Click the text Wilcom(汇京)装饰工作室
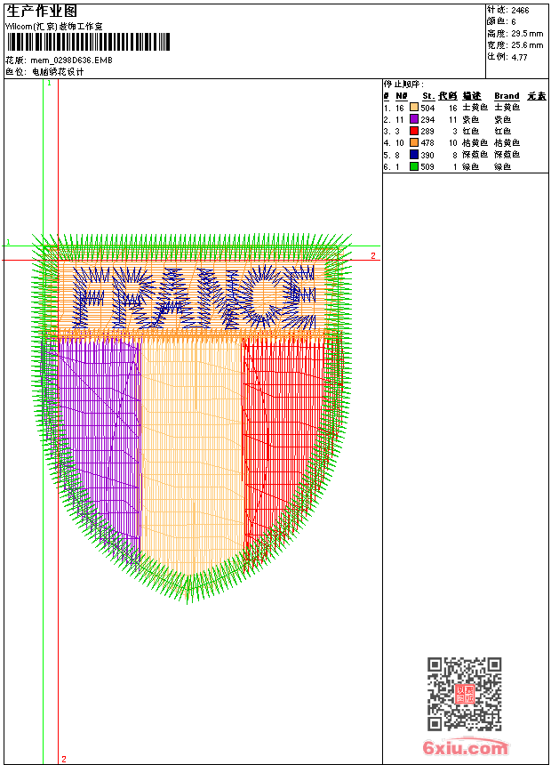Viewport: 551px width, 765px height. pos(54,27)
